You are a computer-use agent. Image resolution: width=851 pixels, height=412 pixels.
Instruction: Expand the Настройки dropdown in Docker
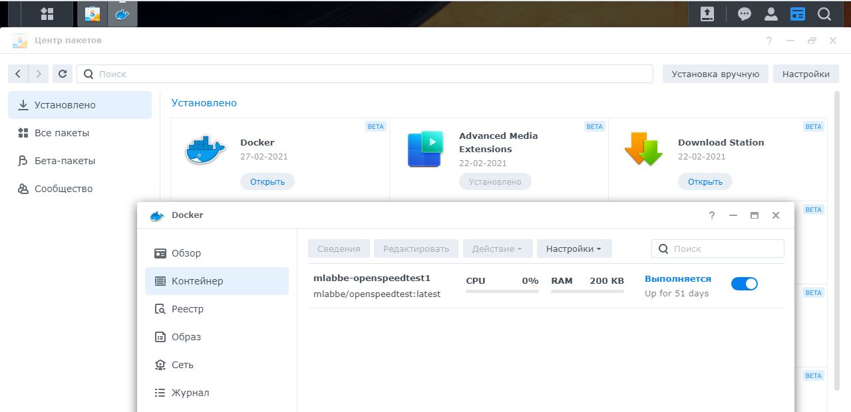coord(574,249)
